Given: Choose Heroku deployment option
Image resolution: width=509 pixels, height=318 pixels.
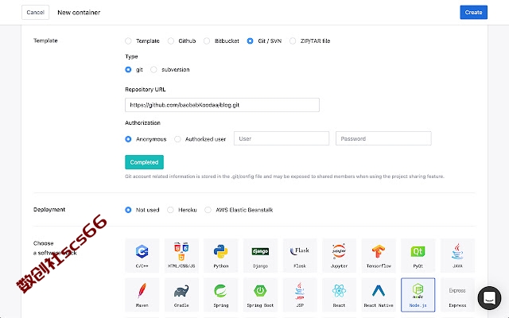Looking at the screenshot, I should click(170, 210).
